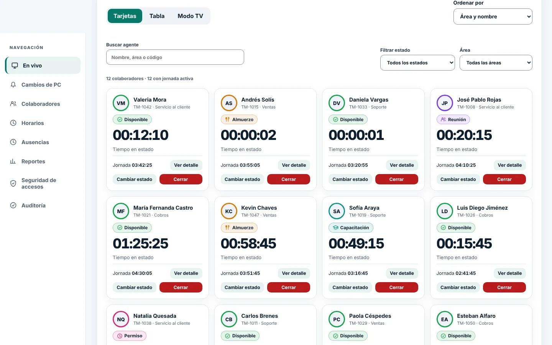Switch to the Tarjetas view tab
The height and width of the screenshot is (345, 552).
[125, 16]
